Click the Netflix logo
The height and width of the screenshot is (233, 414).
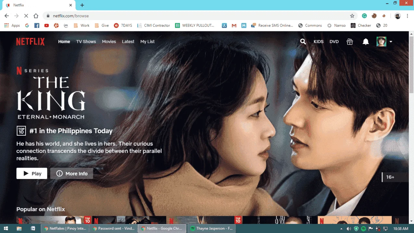pyautogui.click(x=31, y=41)
